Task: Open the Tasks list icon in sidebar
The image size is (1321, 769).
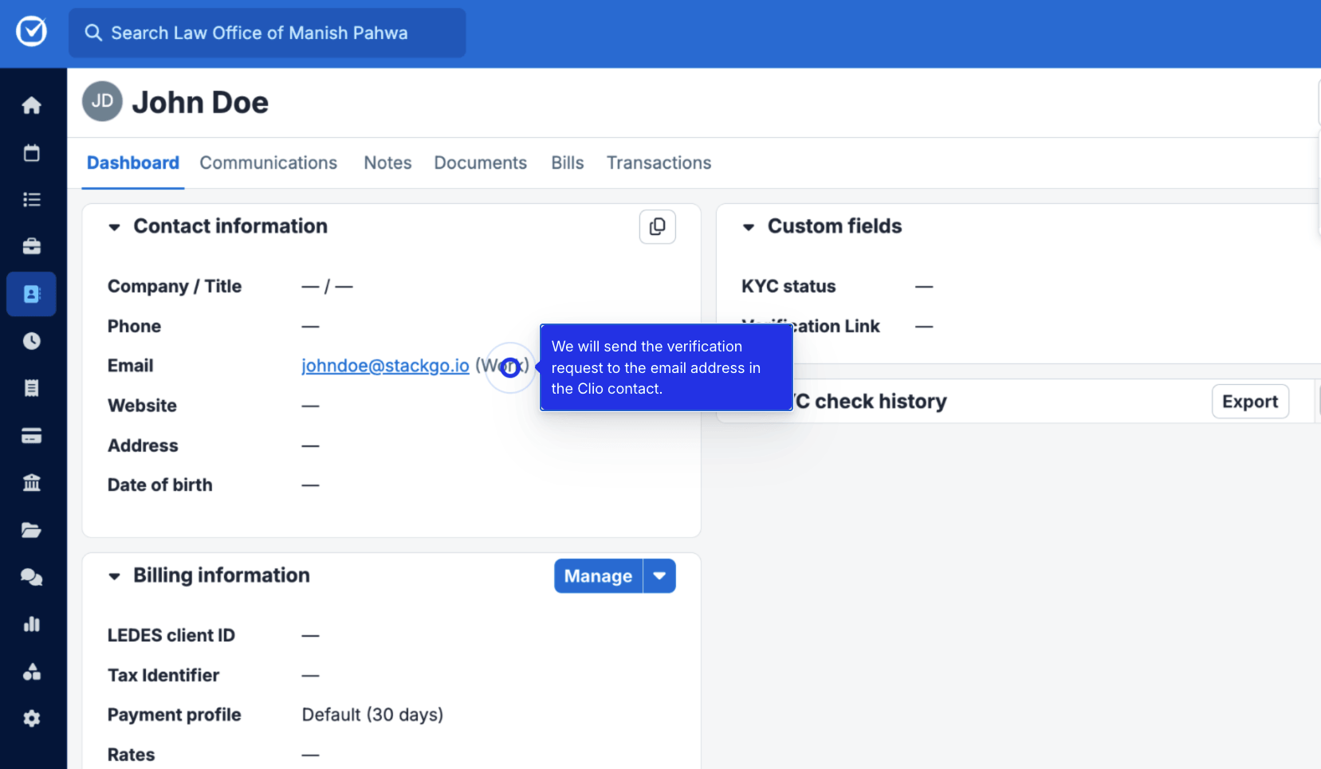Action: click(x=31, y=199)
